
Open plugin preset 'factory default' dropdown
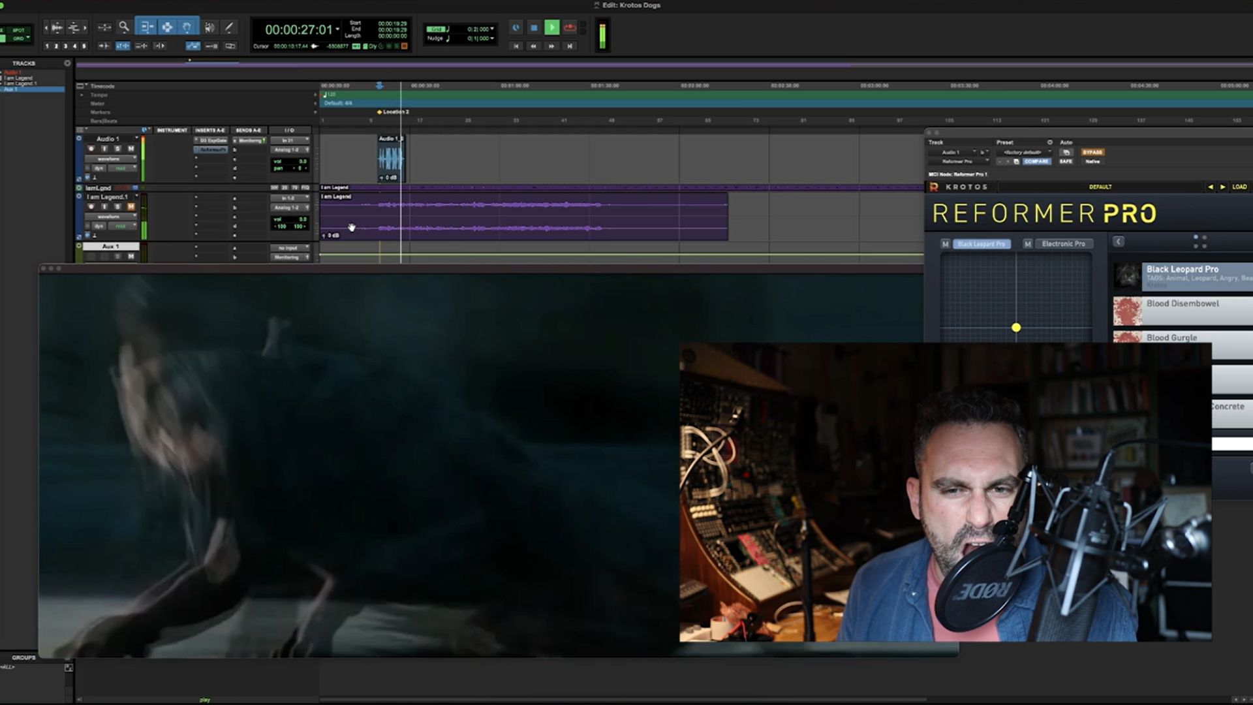point(1025,152)
